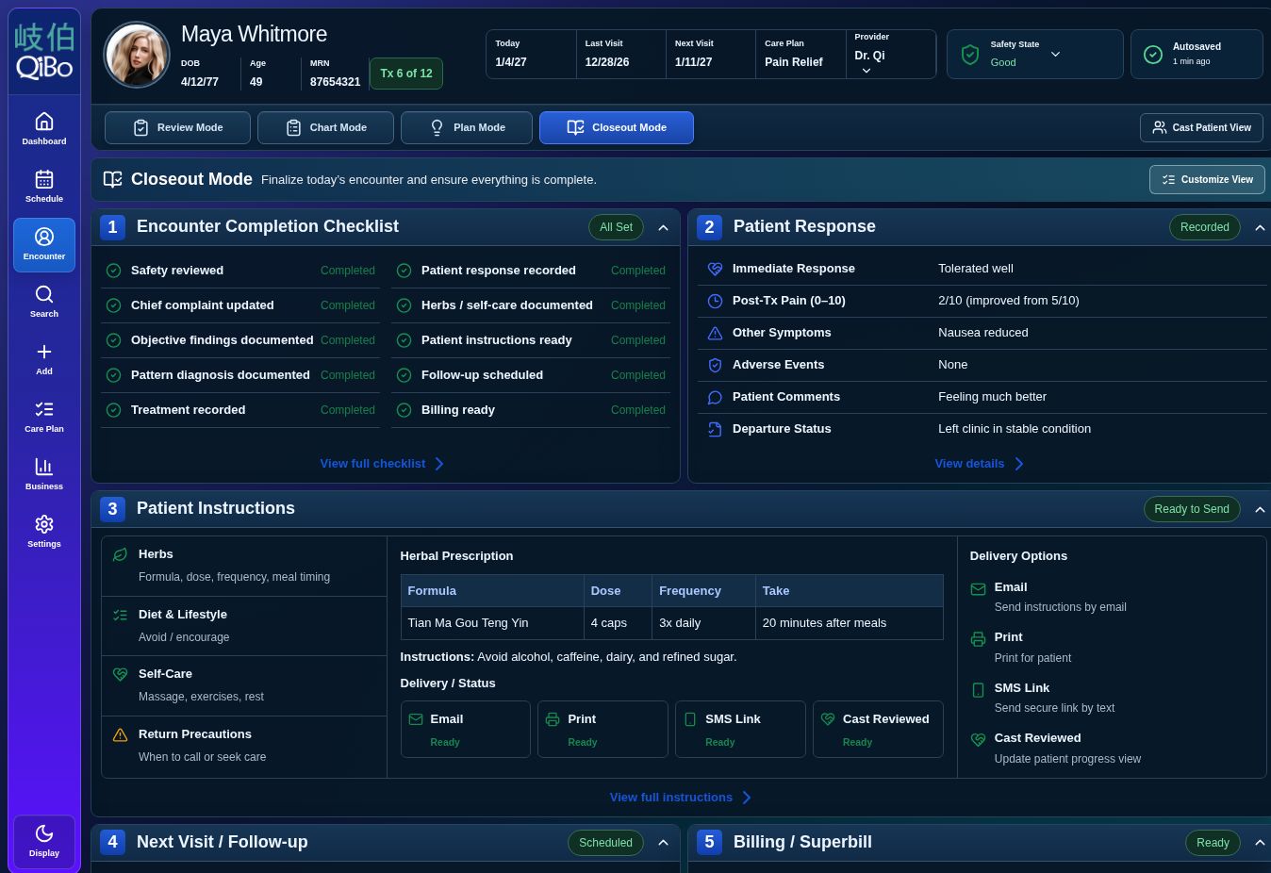Click the SMS Link delivery option icon
This screenshot has width=1271, height=873.
pos(978,689)
